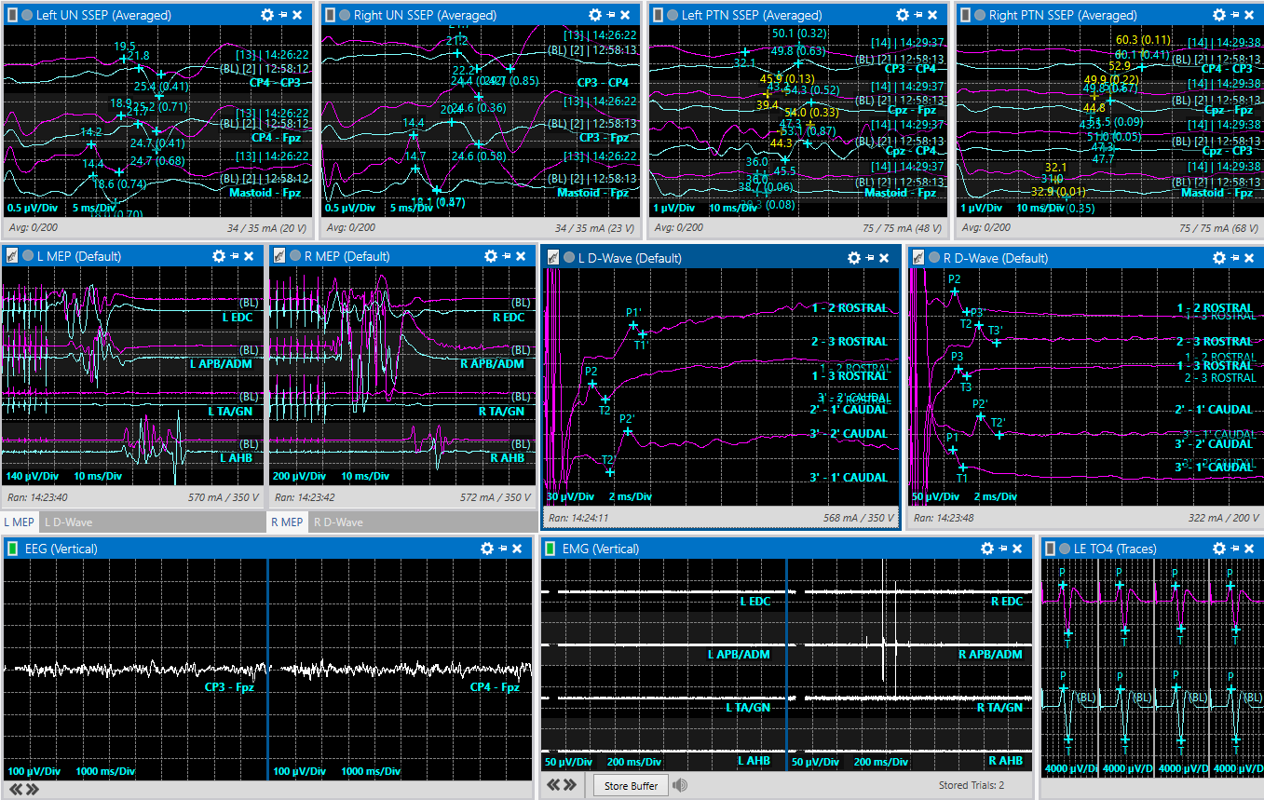Select the L MEP tab
This screenshot has width=1264, height=800.
(20, 522)
